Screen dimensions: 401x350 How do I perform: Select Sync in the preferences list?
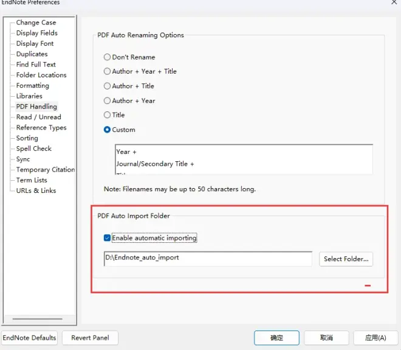(x=23, y=159)
